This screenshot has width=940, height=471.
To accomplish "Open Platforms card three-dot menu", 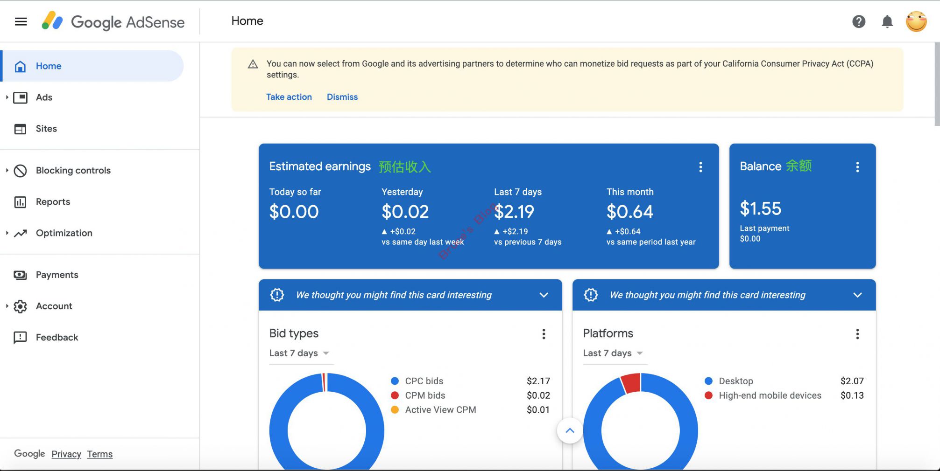I will (x=857, y=334).
